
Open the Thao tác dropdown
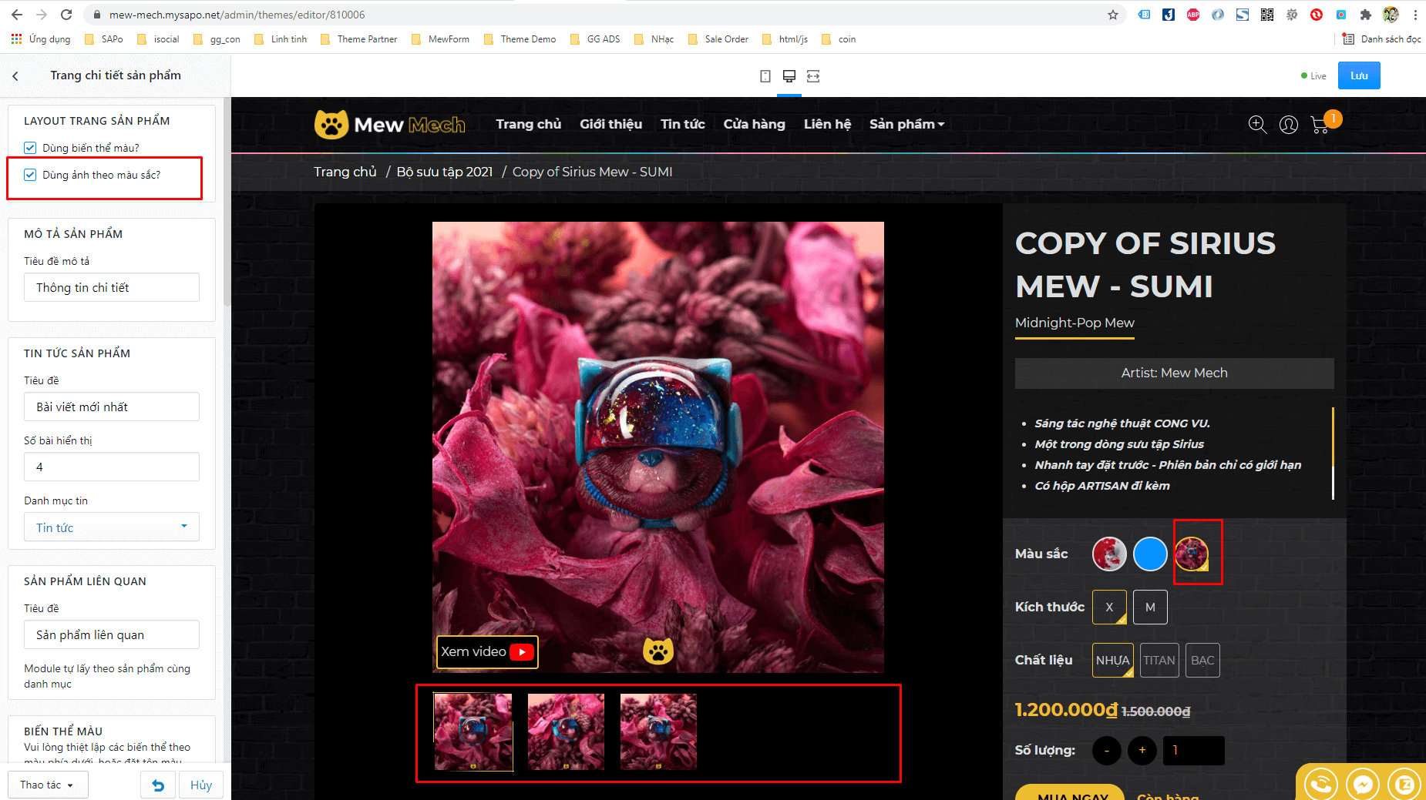point(48,785)
